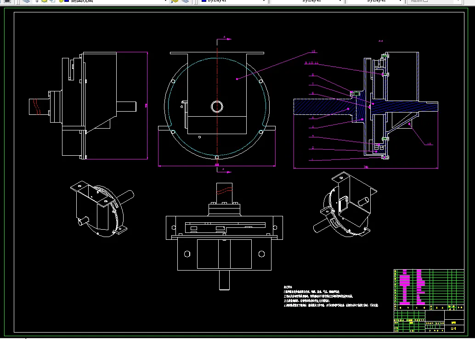The image size is (475, 339).
Task: Click the technical requirements text block
Action: tap(331, 296)
